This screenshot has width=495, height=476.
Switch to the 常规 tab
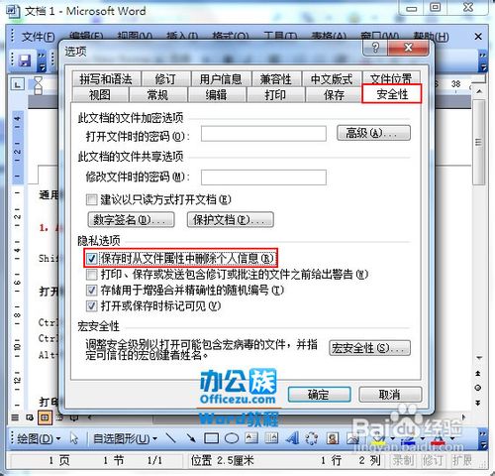[x=157, y=95]
